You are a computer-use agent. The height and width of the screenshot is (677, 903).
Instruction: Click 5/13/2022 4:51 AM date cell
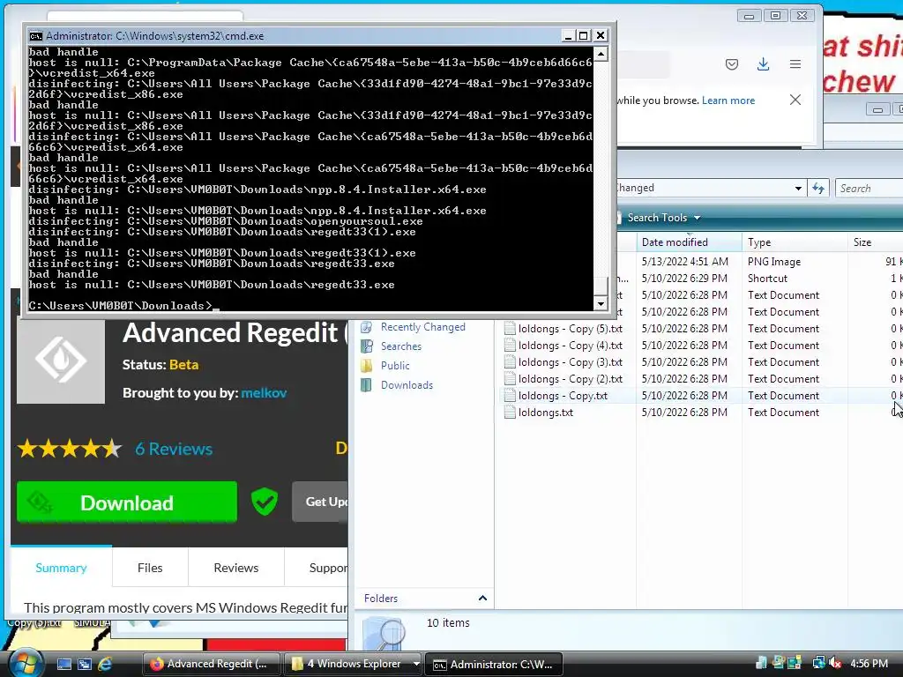click(684, 261)
